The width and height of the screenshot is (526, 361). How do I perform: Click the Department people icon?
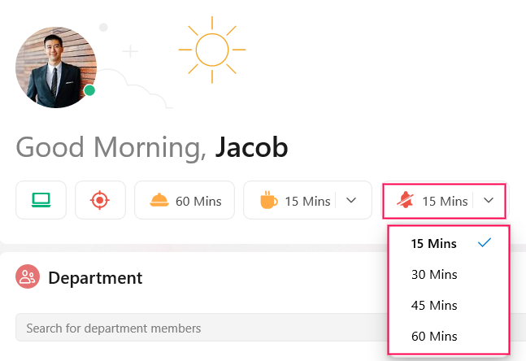28,276
